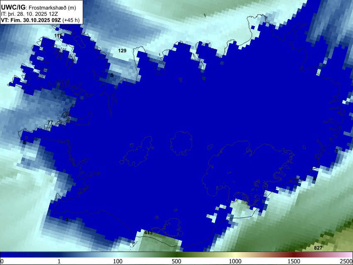Click the map value label '129'
The image size is (353, 265).
pos(122,51)
